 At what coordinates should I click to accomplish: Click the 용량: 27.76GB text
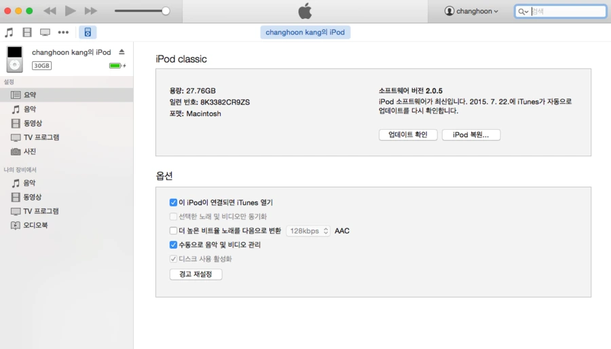[193, 91]
